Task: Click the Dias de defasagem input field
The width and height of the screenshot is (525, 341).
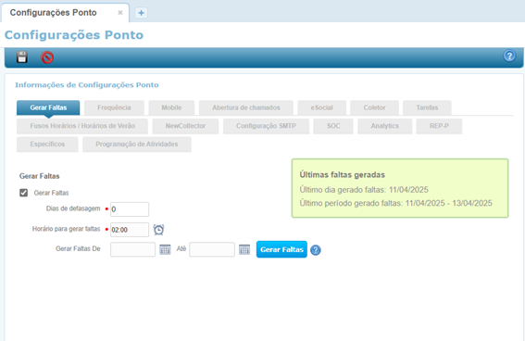Action: pyautogui.click(x=130, y=209)
